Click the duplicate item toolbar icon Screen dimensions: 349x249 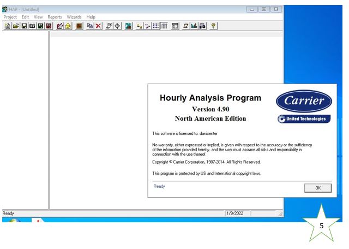coord(89,26)
